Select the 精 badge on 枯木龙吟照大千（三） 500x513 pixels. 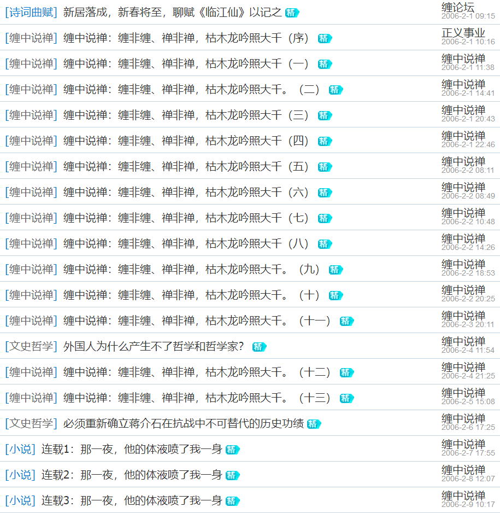coord(324,115)
